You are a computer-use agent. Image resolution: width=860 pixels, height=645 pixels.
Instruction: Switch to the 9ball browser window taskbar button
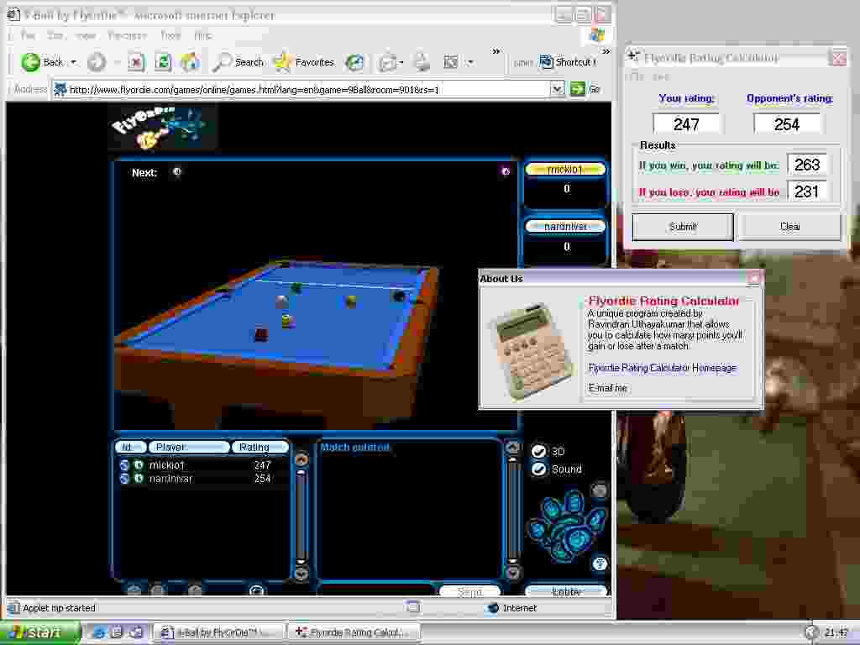click(x=219, y=632)
